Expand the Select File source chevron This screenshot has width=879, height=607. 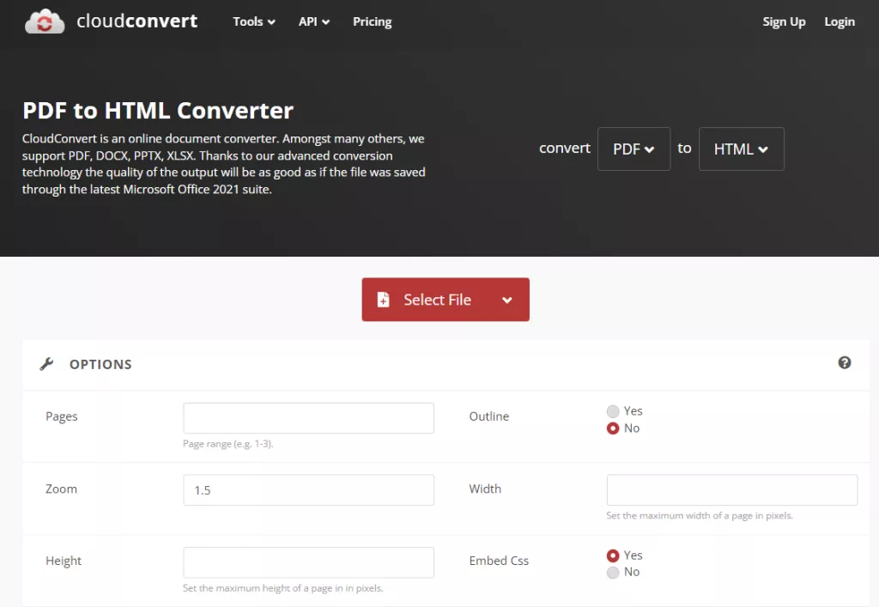506,300
